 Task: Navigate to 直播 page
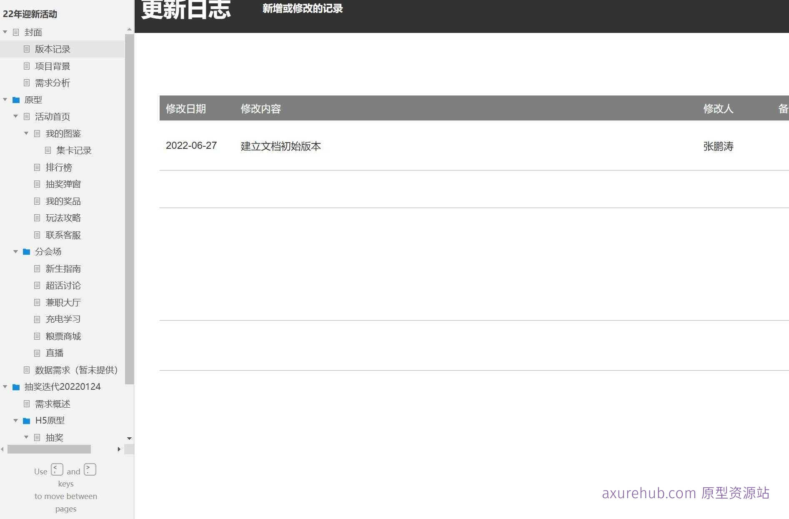pos(55,353)
